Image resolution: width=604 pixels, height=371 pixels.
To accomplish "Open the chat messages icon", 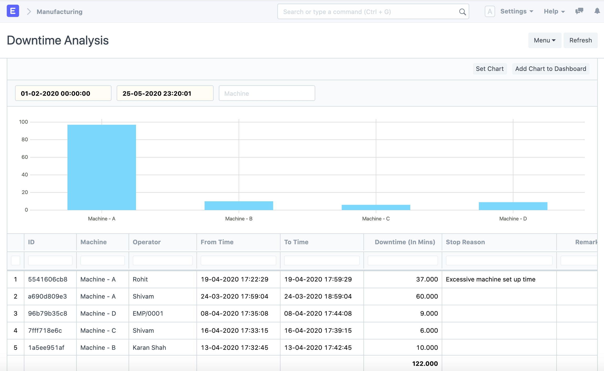I will pos(579,11).
